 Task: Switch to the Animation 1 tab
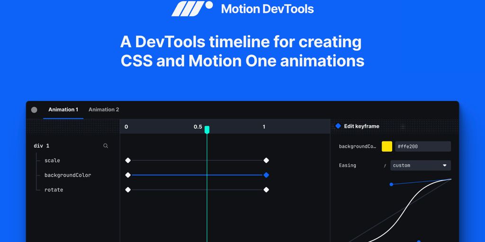63,110
